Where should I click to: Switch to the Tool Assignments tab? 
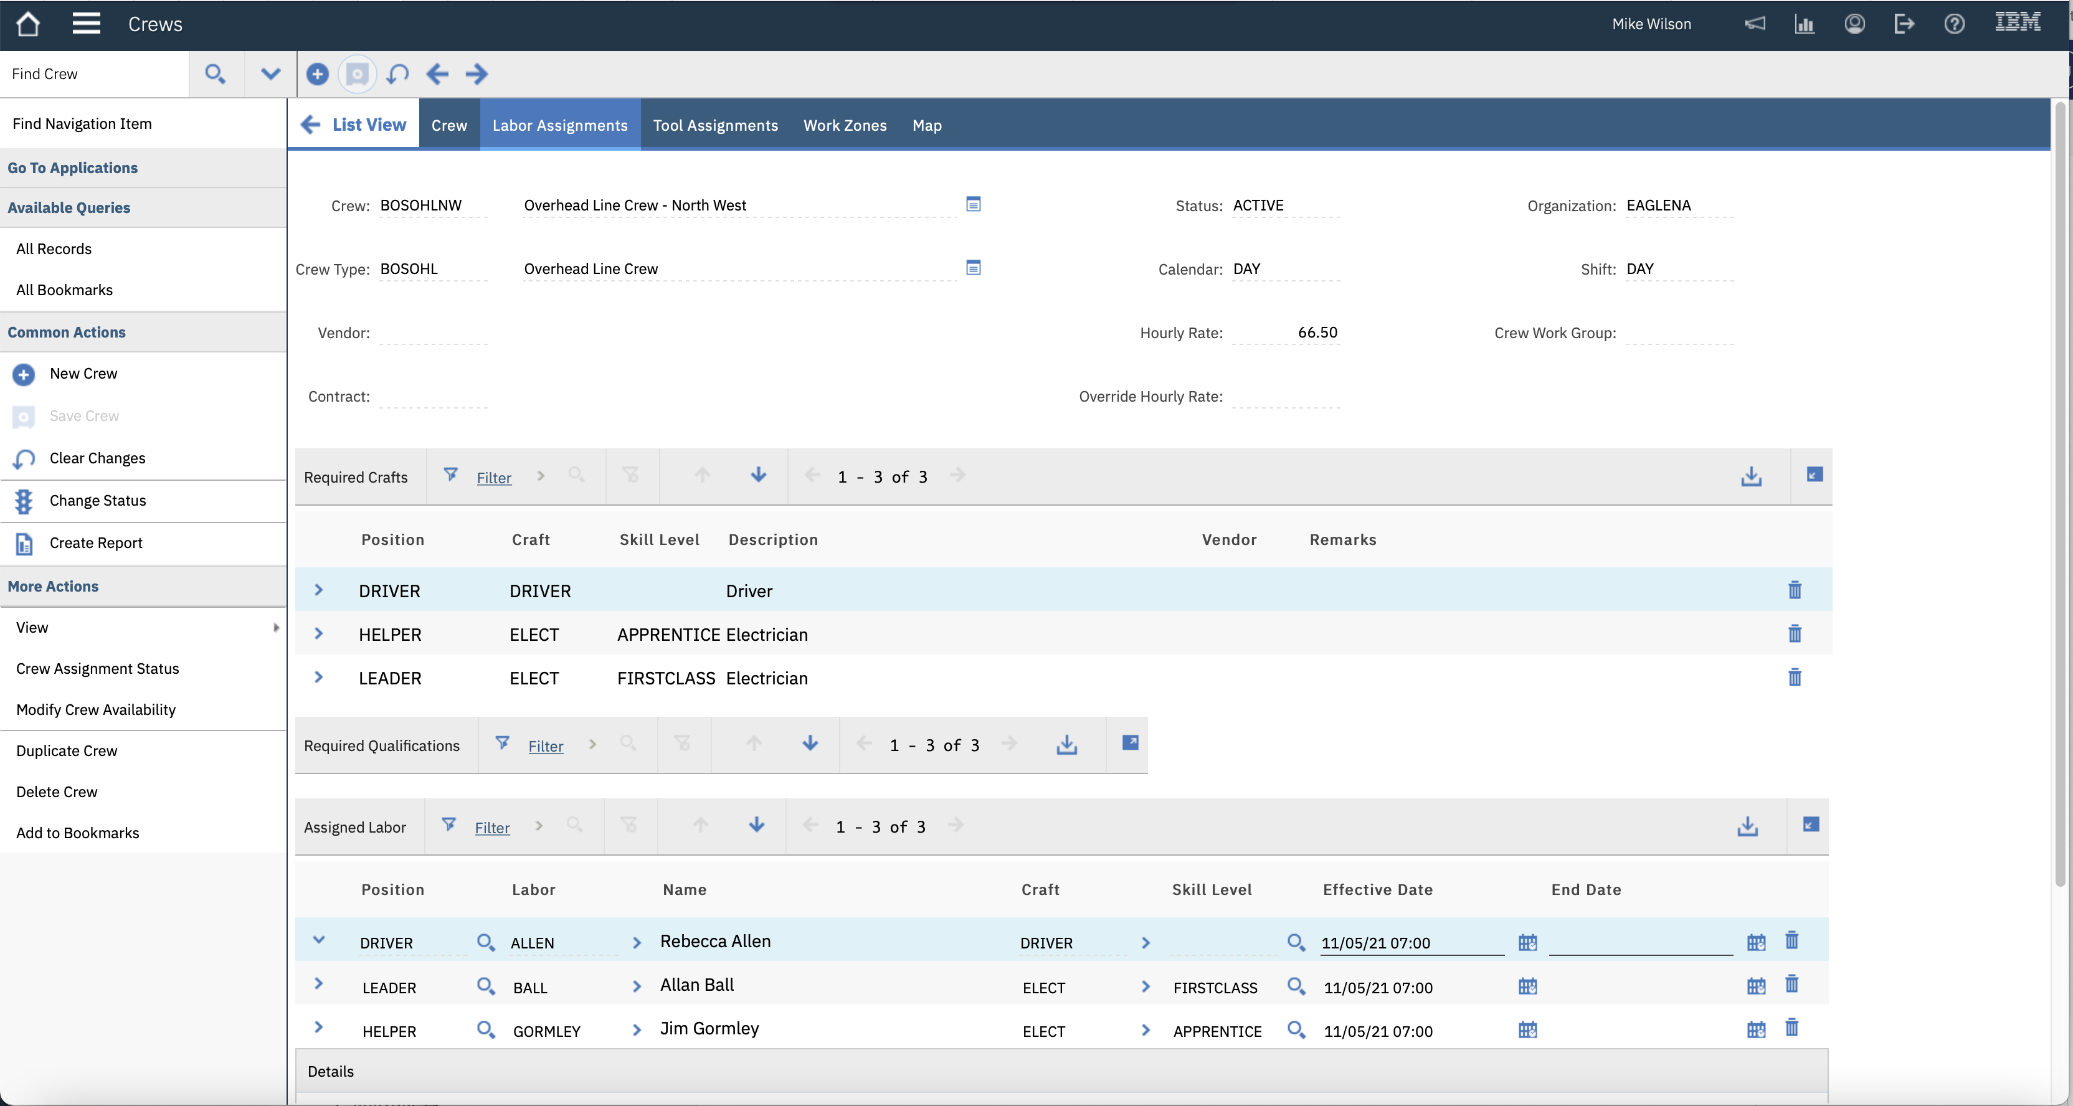714,125
